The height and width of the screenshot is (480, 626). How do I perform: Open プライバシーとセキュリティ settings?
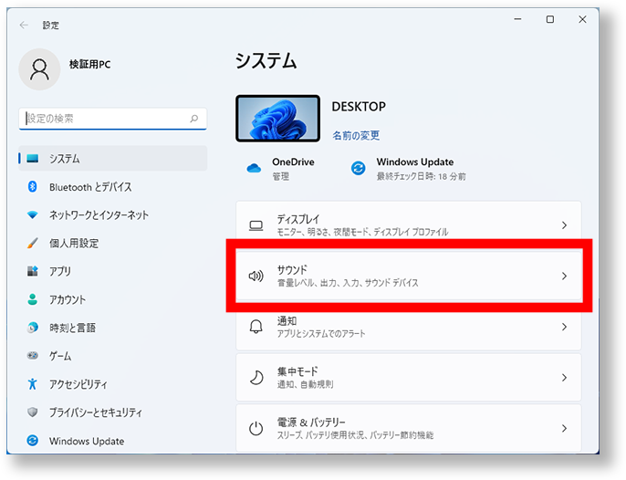(113, 412)
